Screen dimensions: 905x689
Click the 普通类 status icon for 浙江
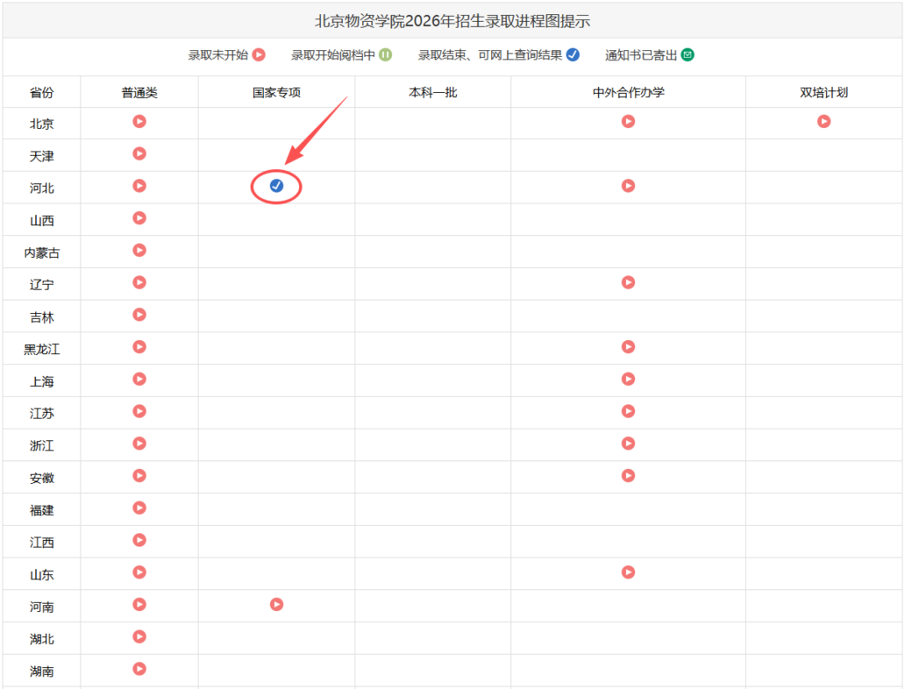[x=139, y=444]
